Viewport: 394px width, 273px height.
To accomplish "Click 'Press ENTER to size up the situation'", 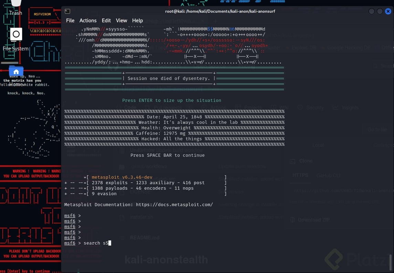I will pyautogui.click(x=172, y=100).
